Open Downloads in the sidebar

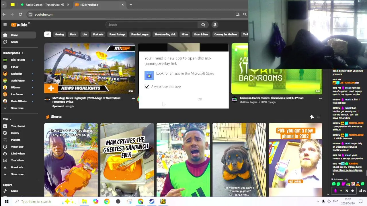coord(19,167)
